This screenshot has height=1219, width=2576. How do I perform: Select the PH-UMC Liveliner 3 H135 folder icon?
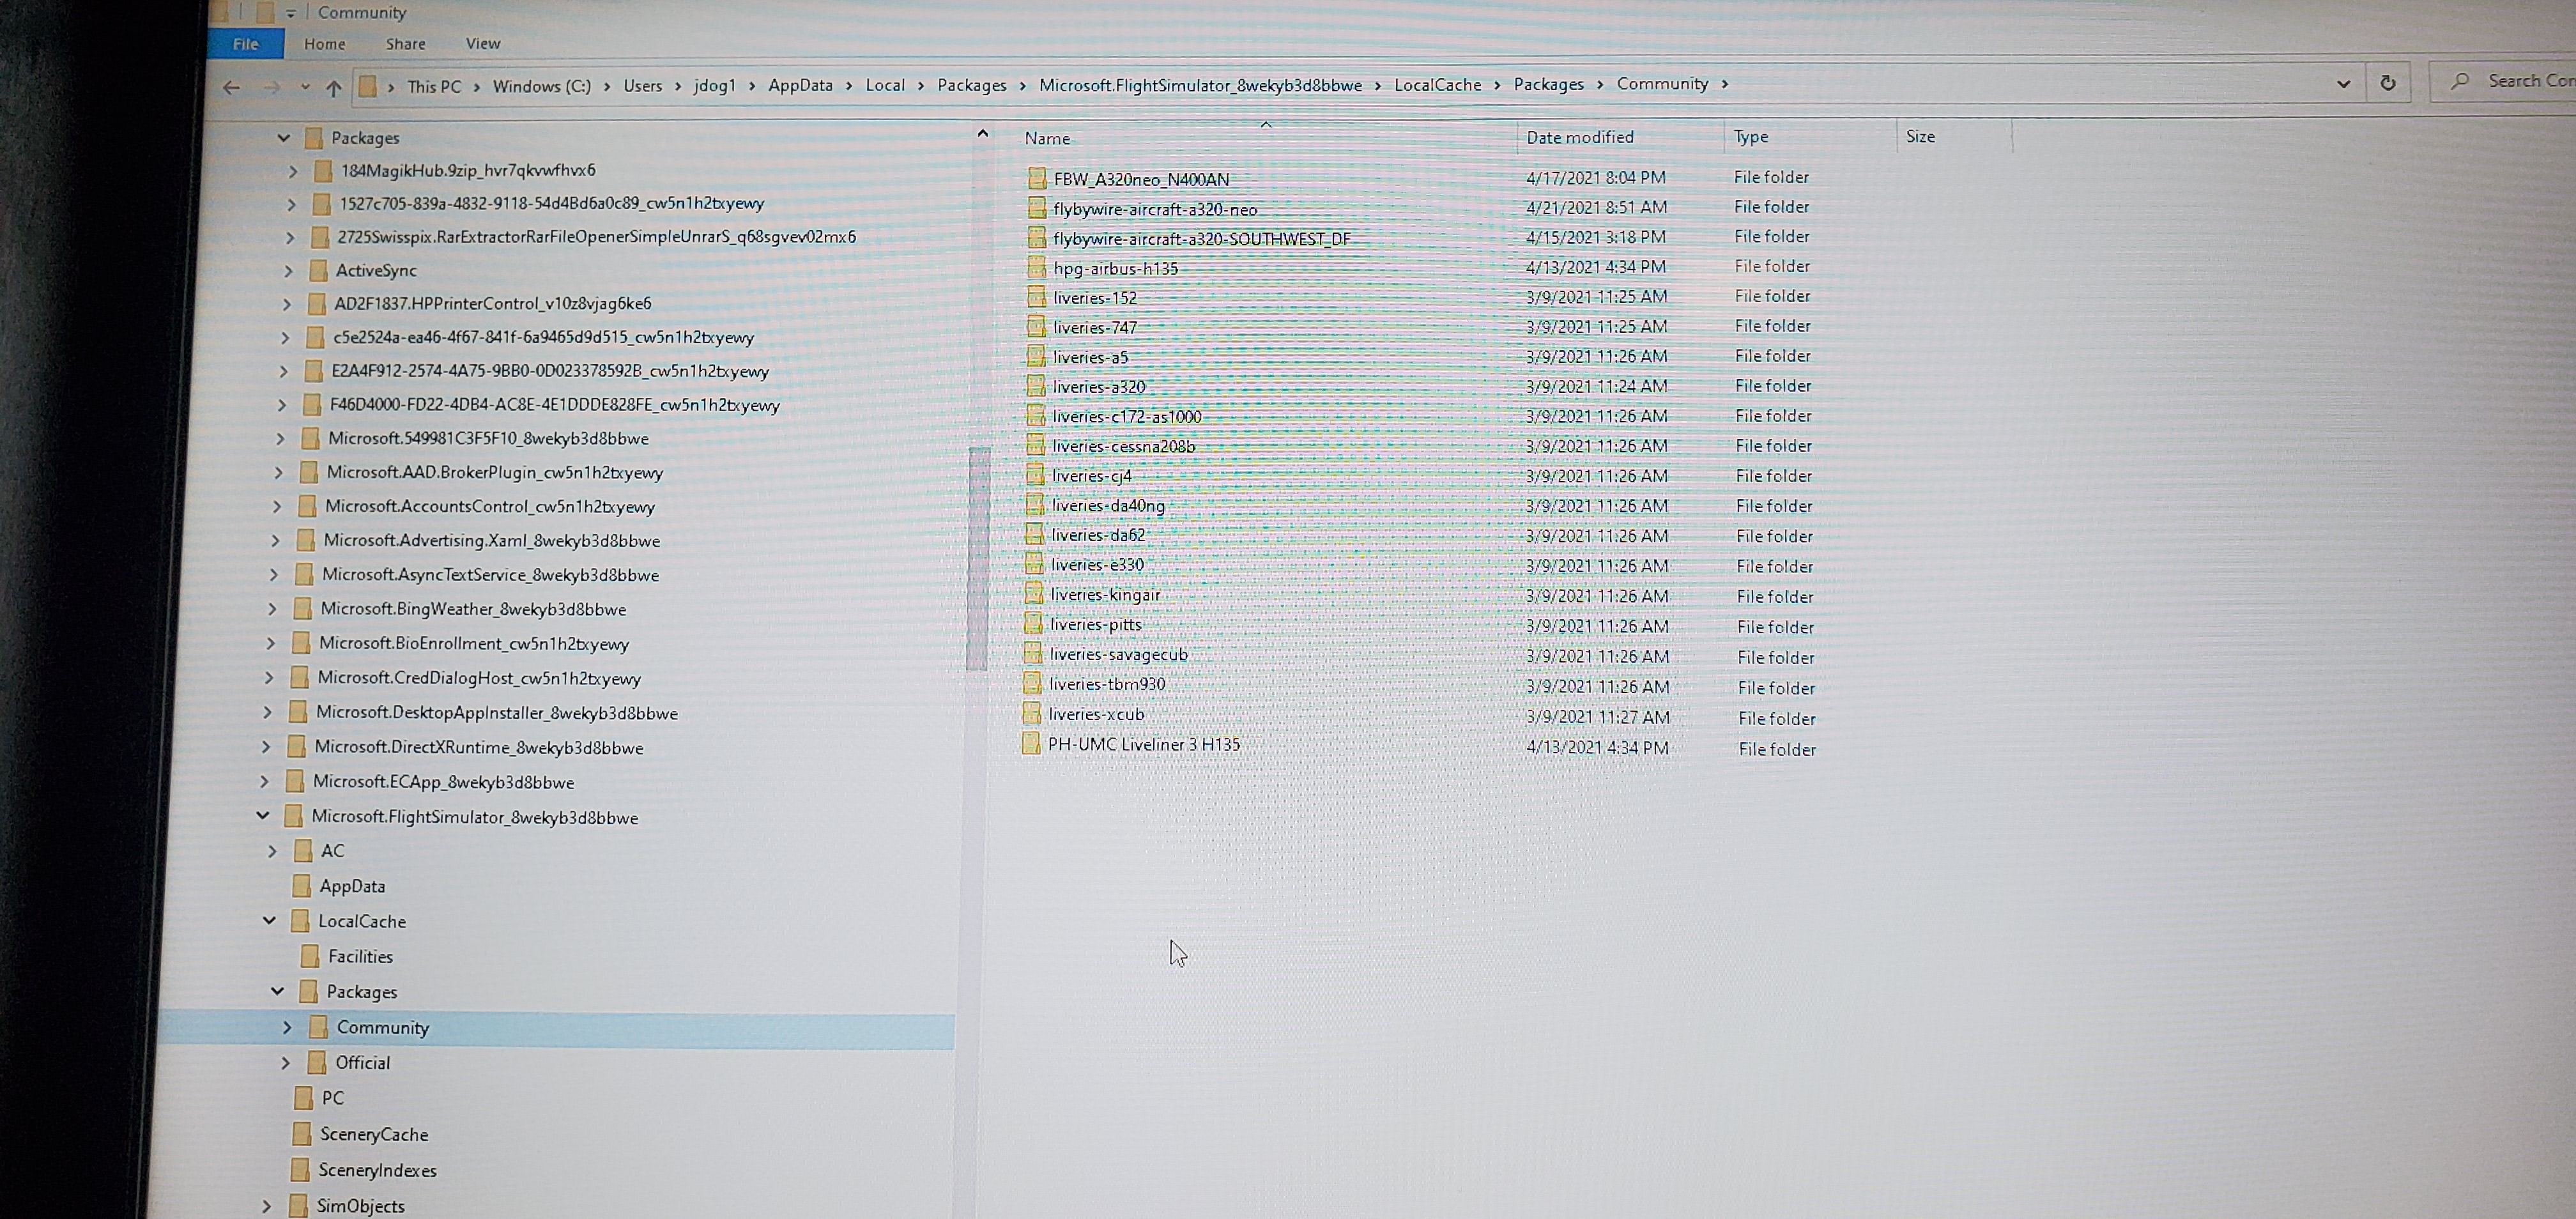pyautogui.click(x=1031, y=744)
